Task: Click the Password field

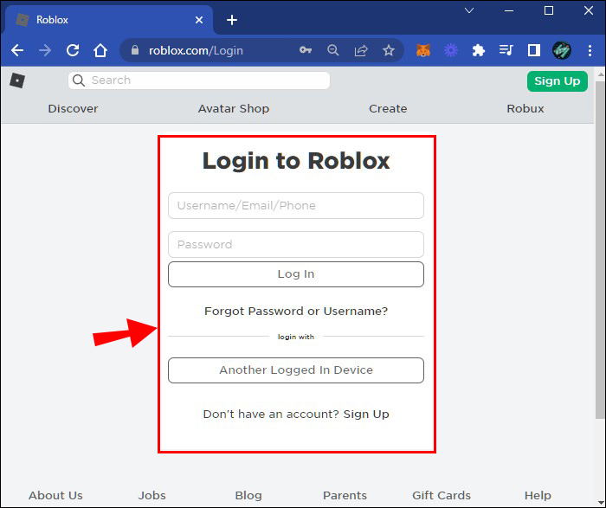Action: pyautogui.click(x=296, y=245)
